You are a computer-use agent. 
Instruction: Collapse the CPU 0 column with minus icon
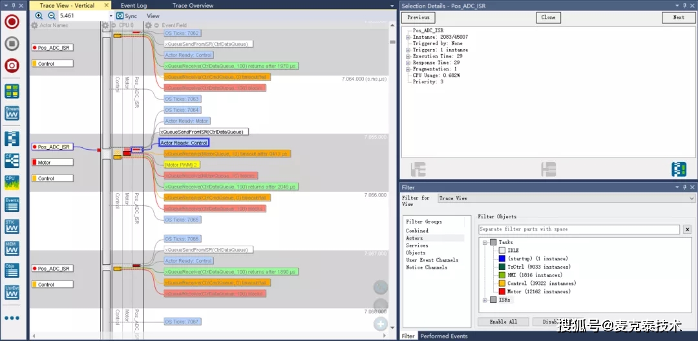[114, 25]
